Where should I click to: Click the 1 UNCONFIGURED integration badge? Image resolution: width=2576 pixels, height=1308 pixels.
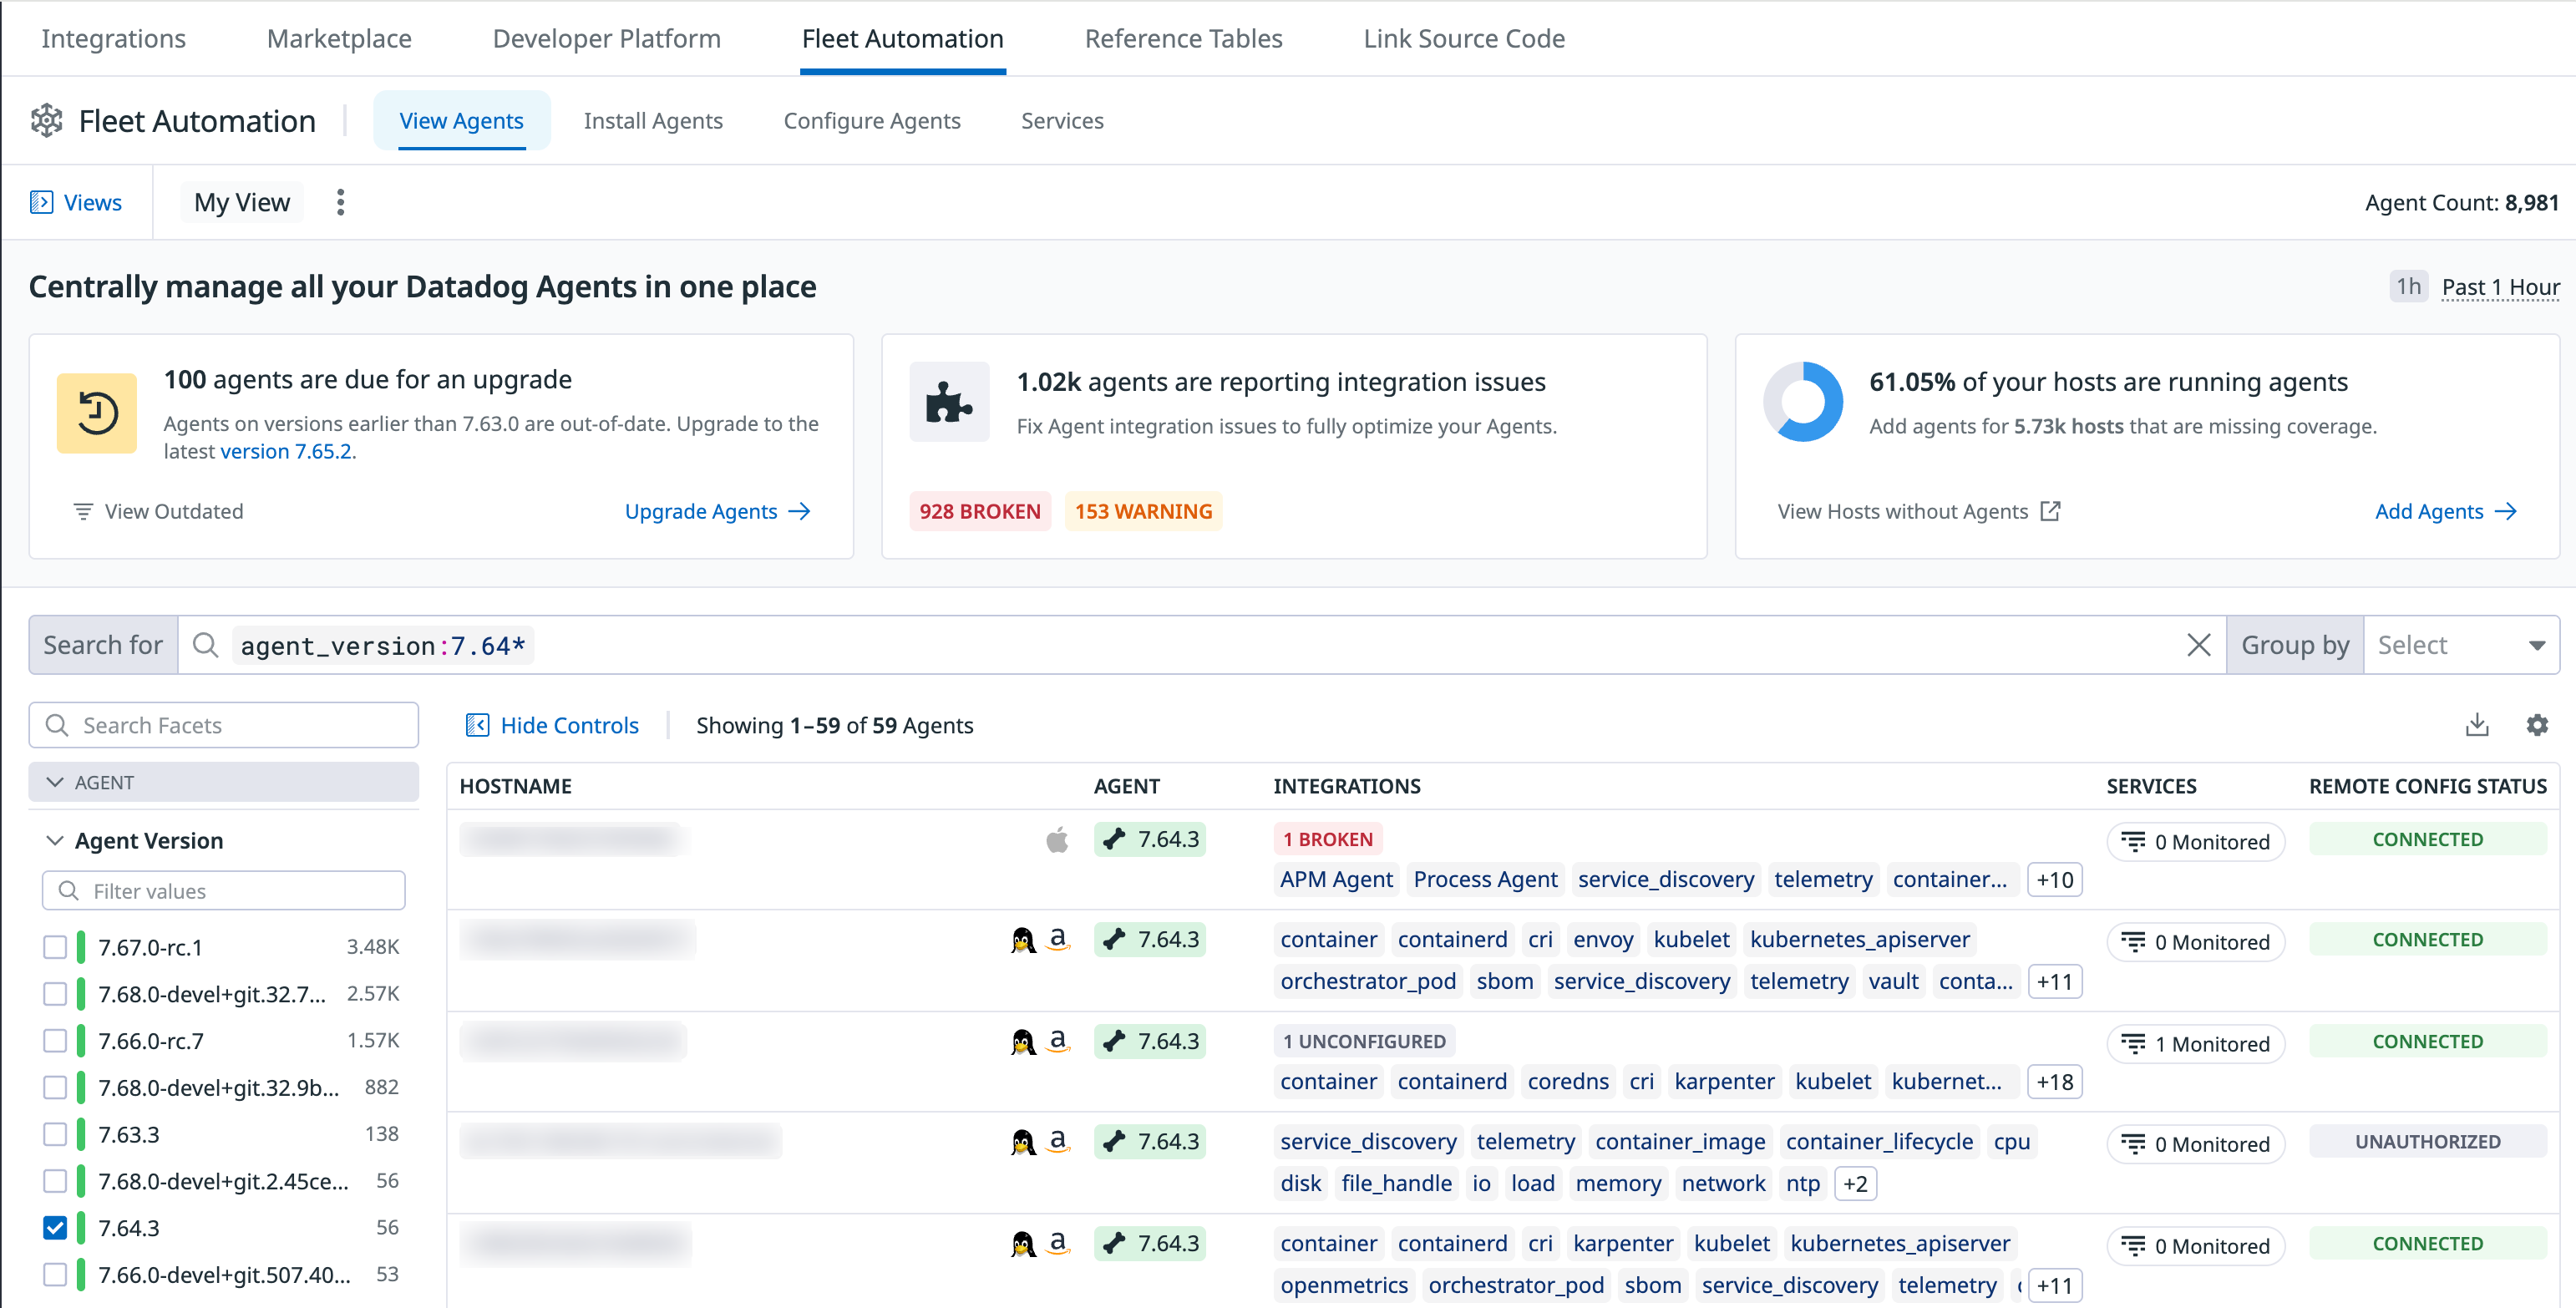click(x=1364, y=1042)
